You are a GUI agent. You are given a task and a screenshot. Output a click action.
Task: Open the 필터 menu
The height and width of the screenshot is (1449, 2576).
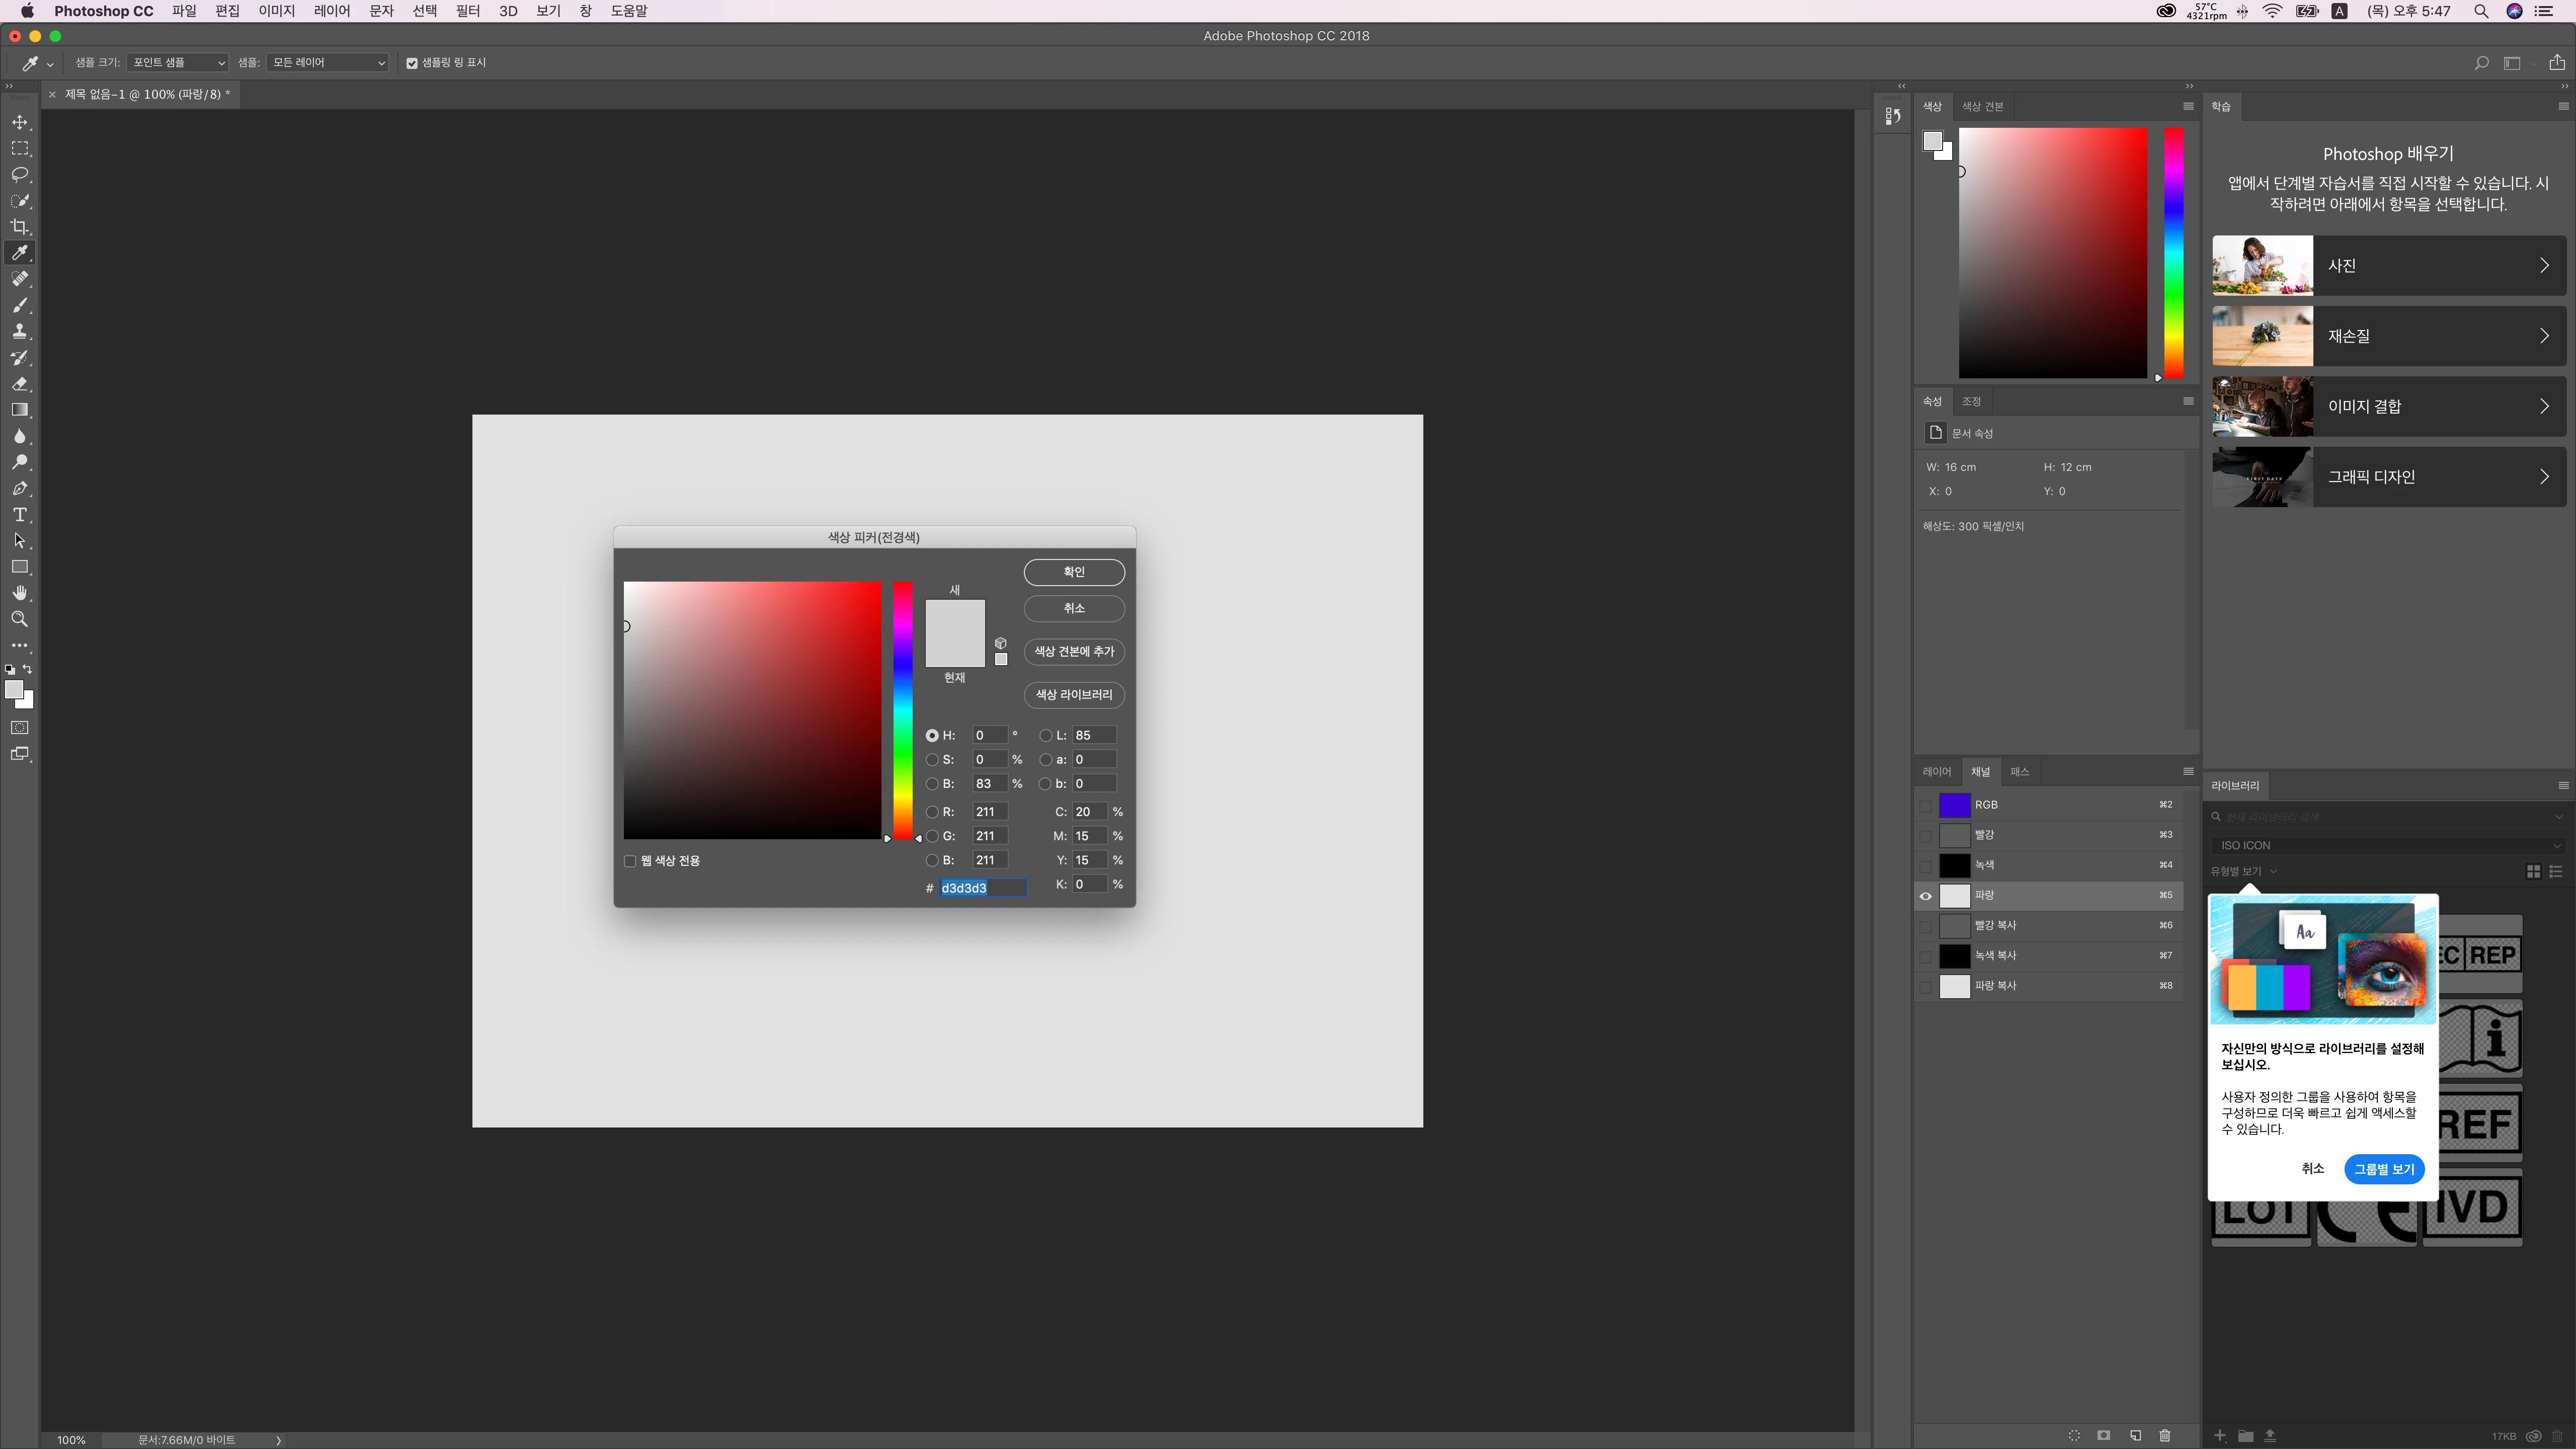coord(467,11)
